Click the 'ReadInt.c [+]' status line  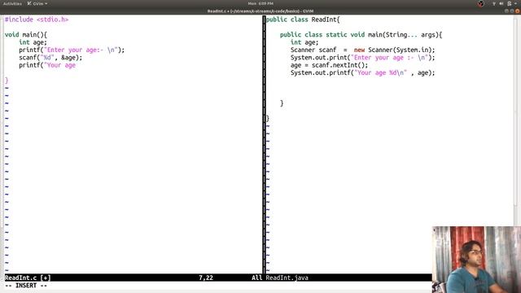tap(28, 278)
